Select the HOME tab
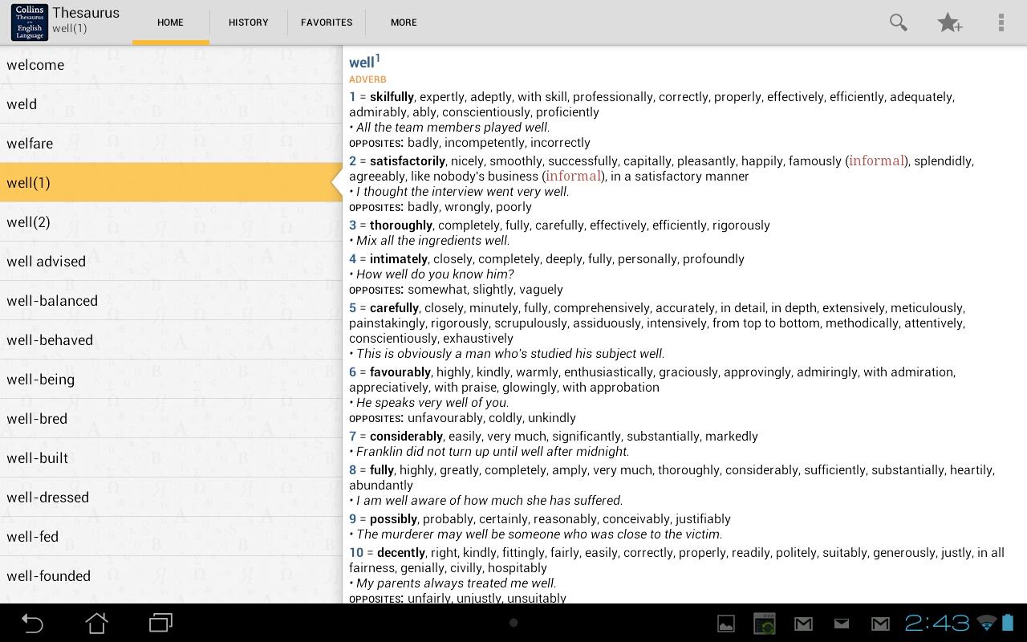 click(170, 22)
